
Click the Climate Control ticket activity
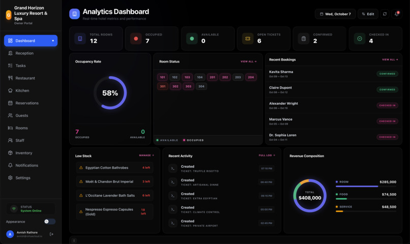(x=221, y=209)
